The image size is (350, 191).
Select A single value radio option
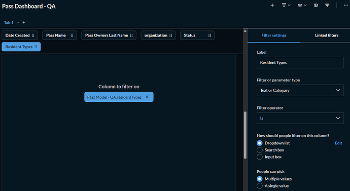tap(259, 185)
